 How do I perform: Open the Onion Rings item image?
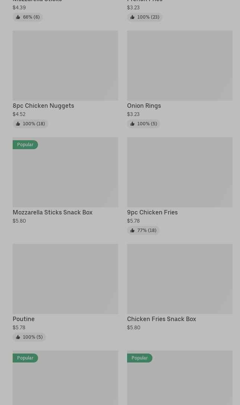[x=180, y=65]
